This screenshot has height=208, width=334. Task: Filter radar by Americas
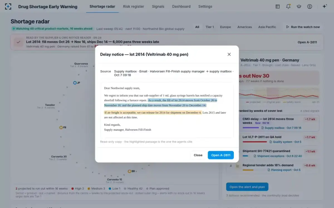click(245, 27)
